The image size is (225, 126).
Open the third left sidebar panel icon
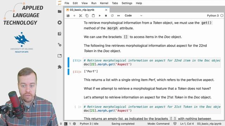click(x=59, y=34)
